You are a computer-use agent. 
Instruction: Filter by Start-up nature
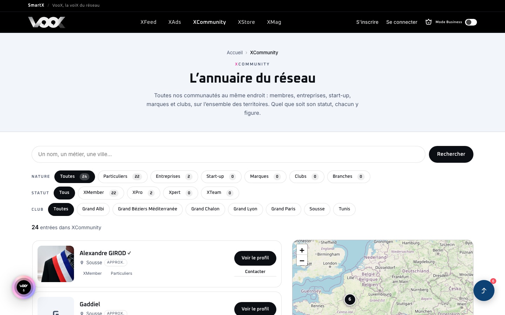(221, 177)
